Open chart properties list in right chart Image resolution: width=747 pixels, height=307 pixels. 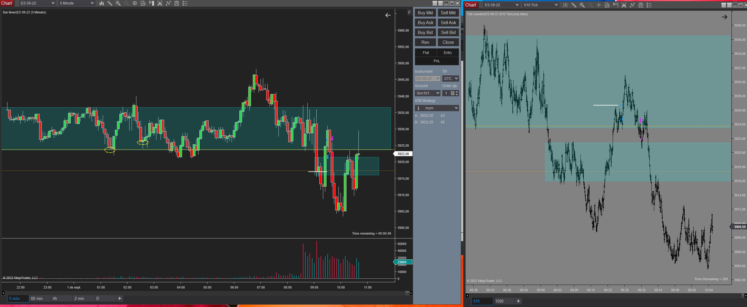[649, 5]
